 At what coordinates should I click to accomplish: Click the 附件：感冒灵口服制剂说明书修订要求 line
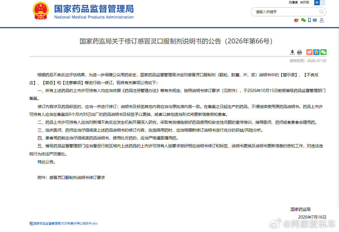point(71,178)
